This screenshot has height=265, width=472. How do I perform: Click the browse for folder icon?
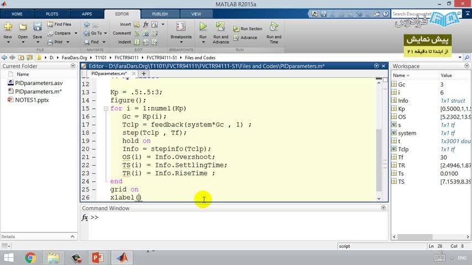(29, 57)
